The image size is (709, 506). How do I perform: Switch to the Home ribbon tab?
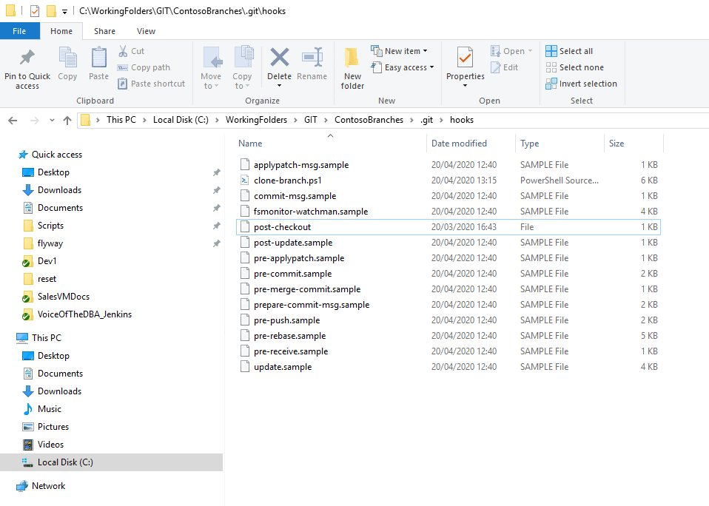tap(61, 31)
